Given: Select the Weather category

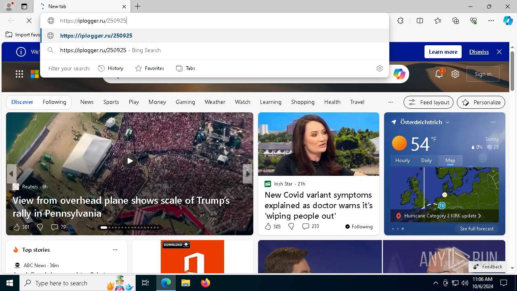Looking at the screenshot, I should (215, 102).
